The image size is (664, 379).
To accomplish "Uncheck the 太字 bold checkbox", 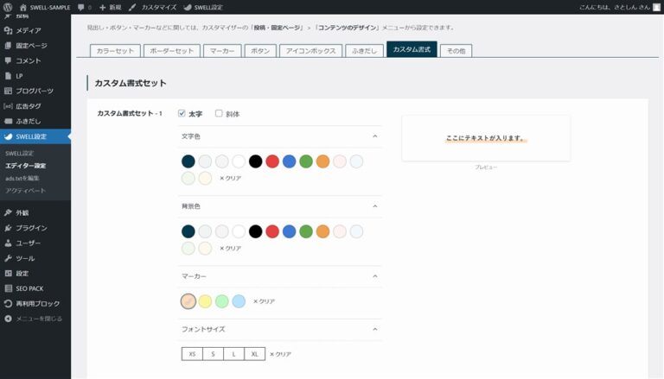I will click(x=182, y=113).
